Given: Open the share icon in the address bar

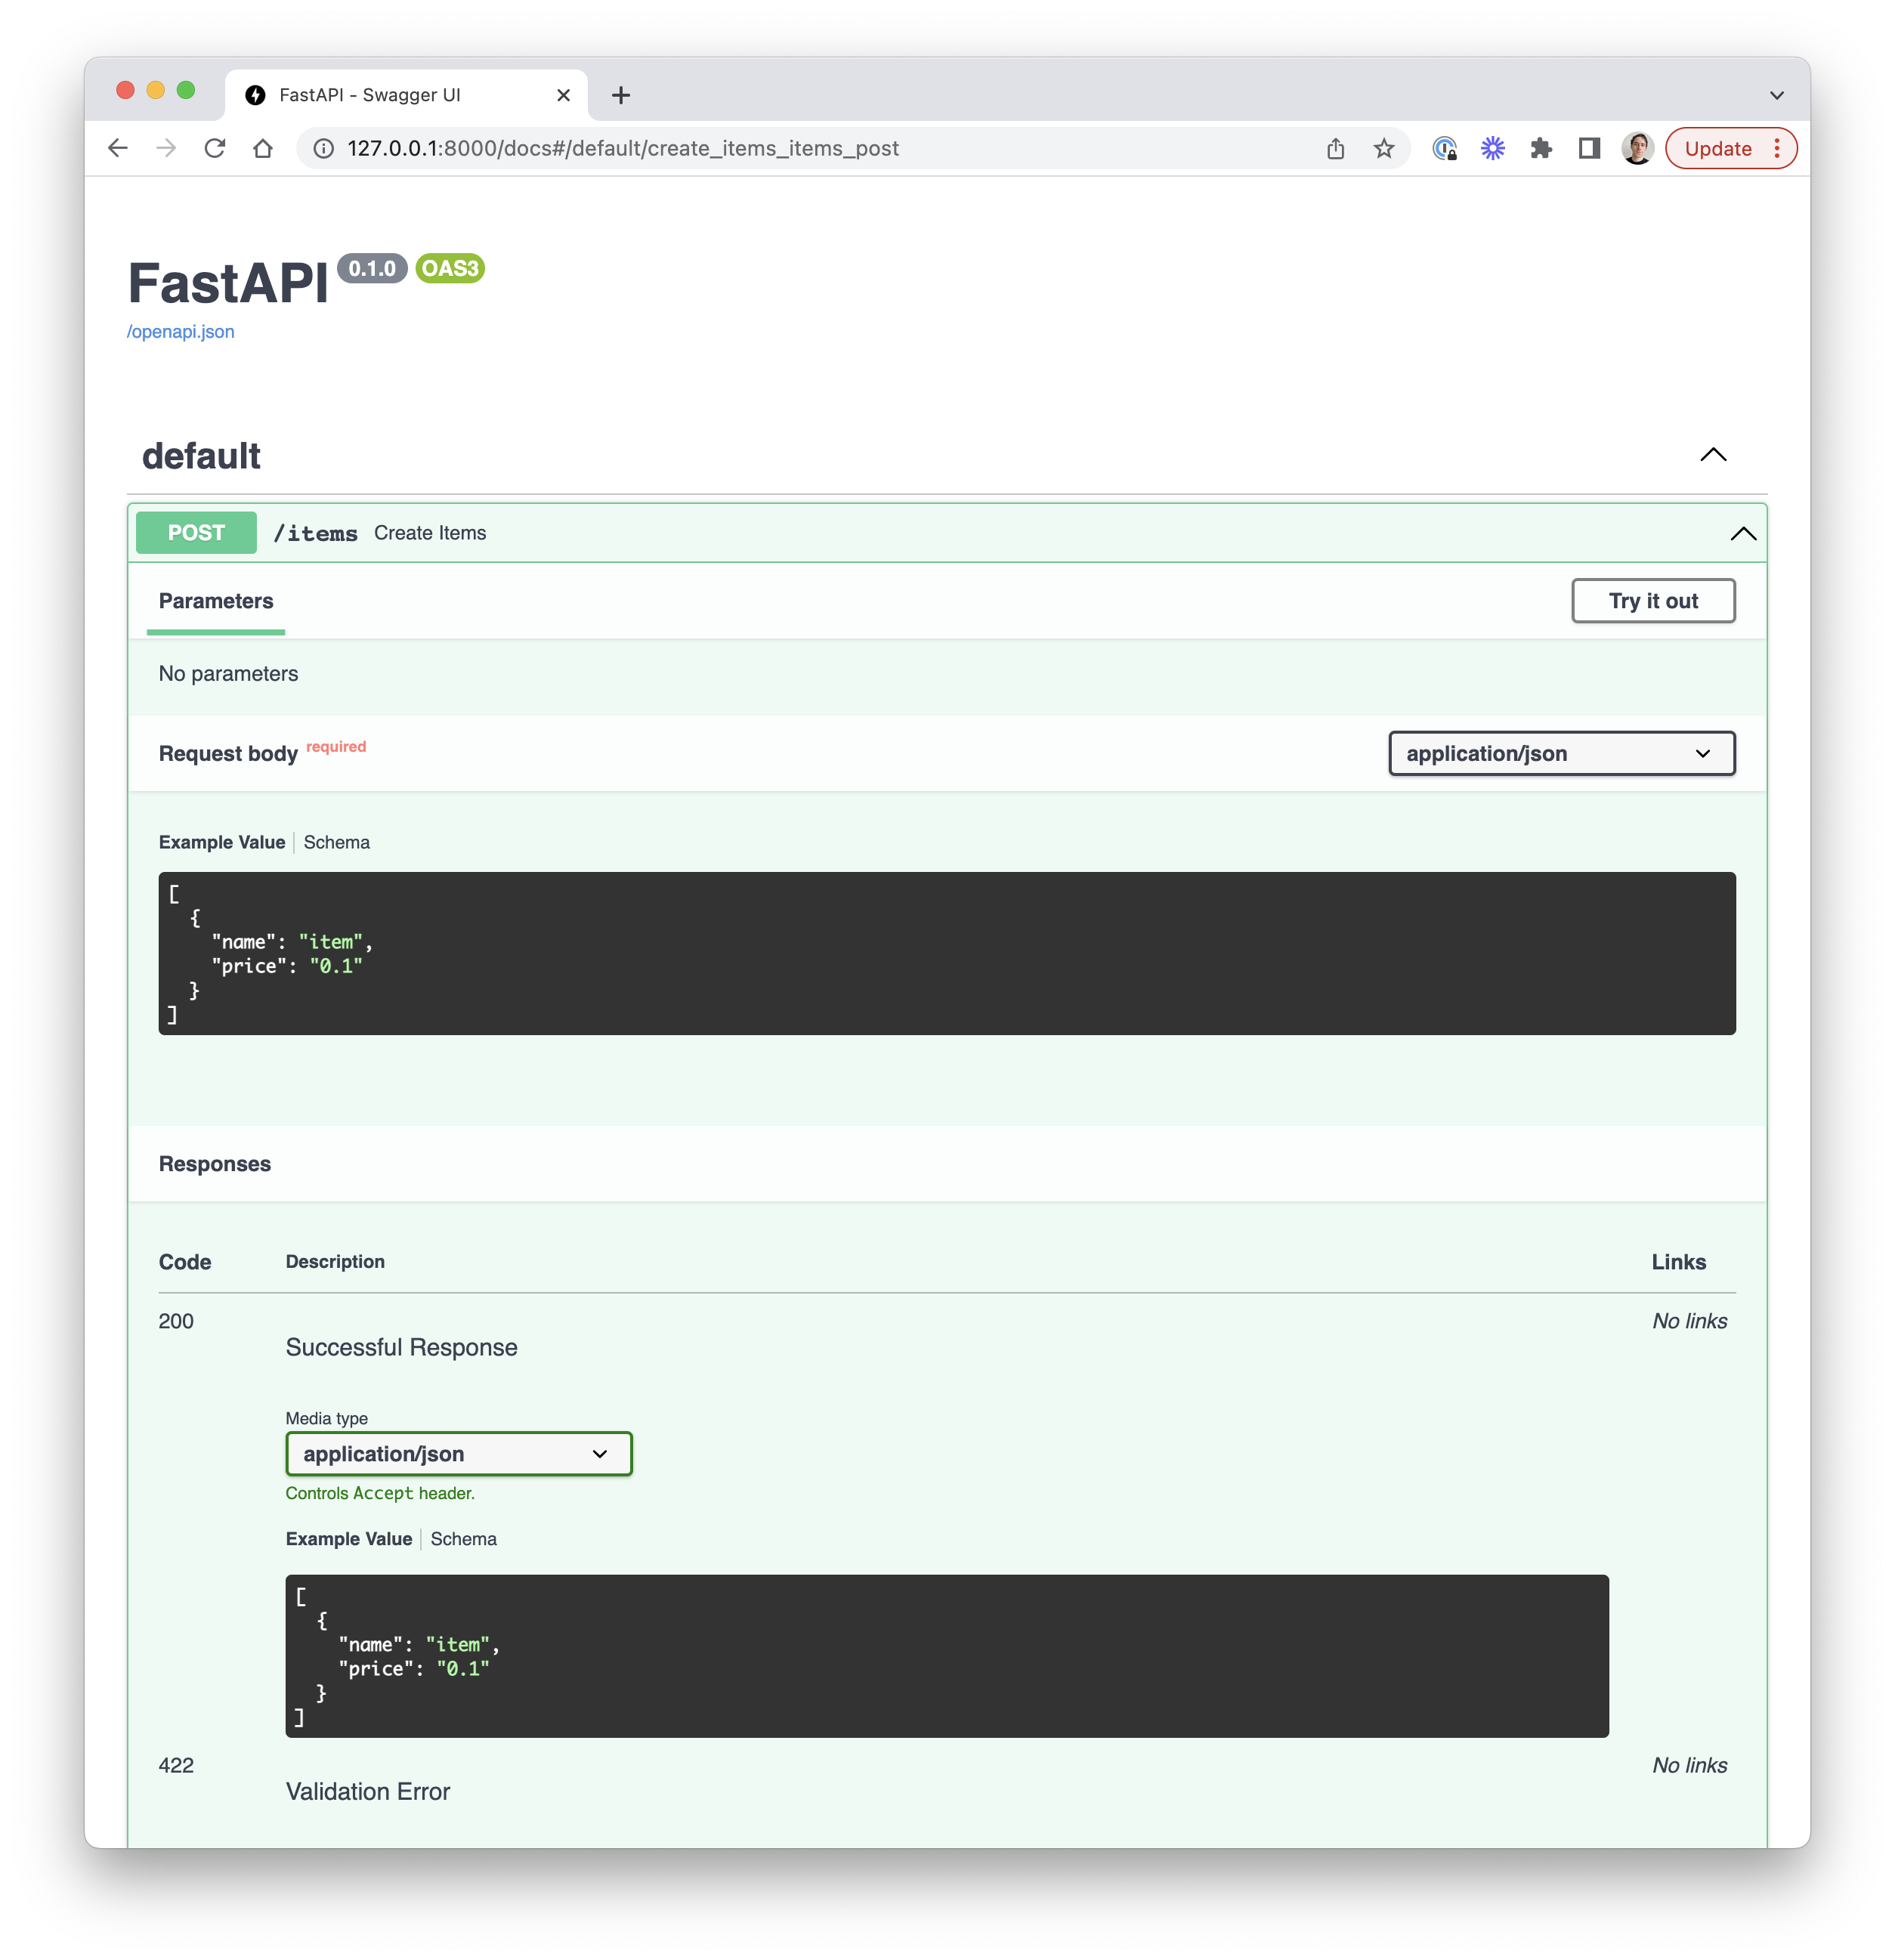Looking at the screenshot, I should pos(1336,148).
